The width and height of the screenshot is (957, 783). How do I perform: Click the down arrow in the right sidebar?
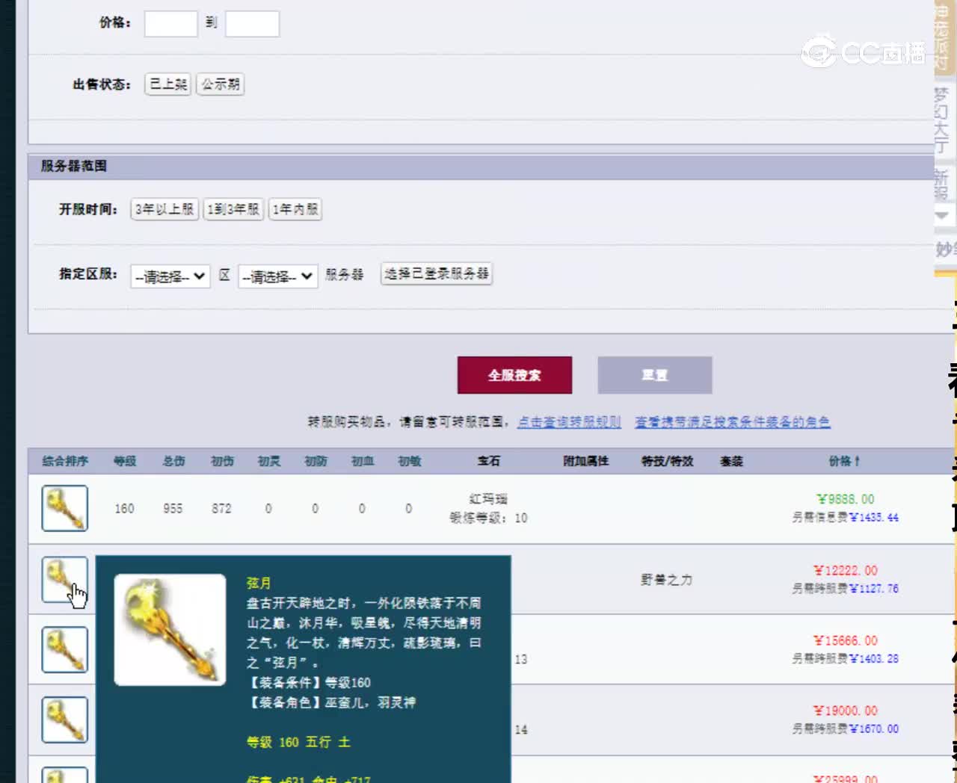click(941, 215)
